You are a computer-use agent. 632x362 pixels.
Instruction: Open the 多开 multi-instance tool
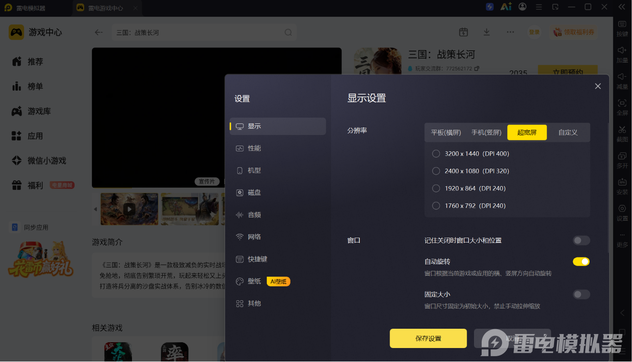pyautogui.click(x=622, y=160)
